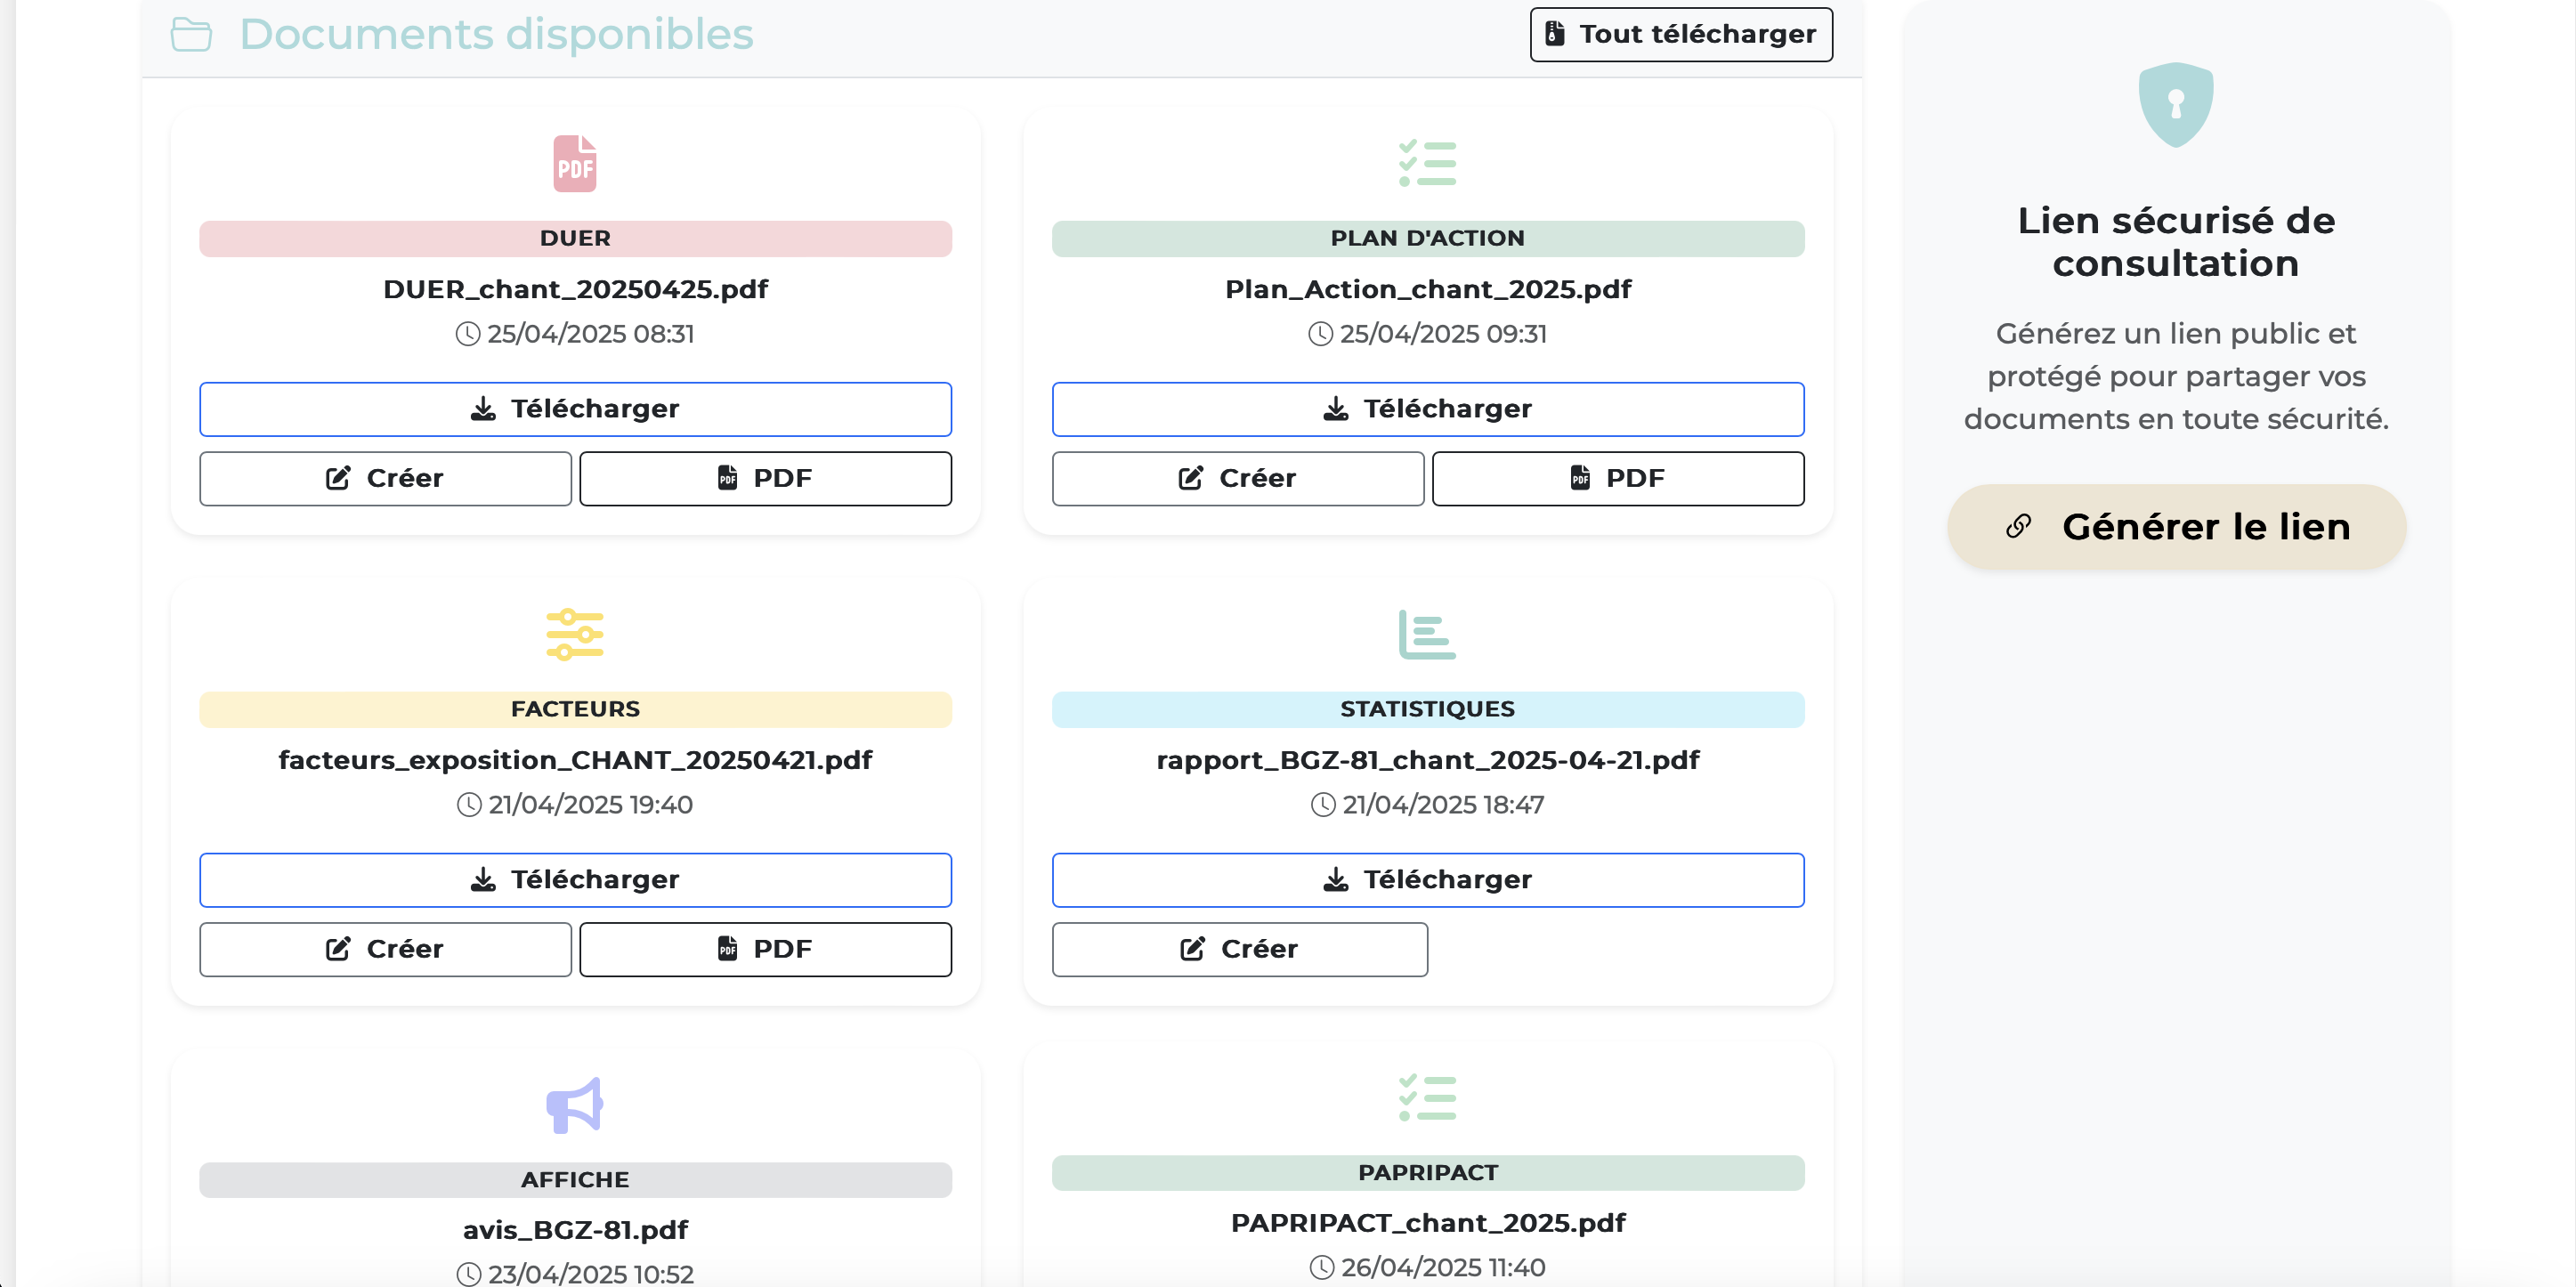2576x1287 pixels.
Task: Click the checklist icon above PAPRIPACT
Action: pos(1427,1098)
